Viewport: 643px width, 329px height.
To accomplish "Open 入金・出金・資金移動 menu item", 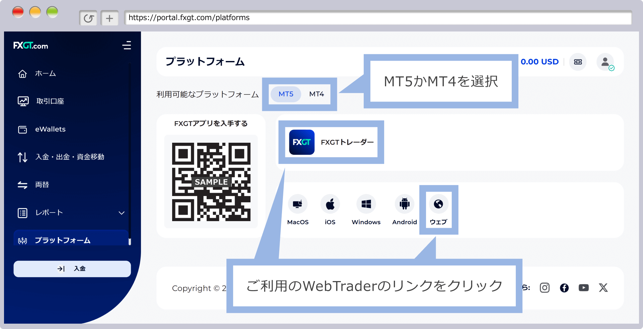I will pyautogui.click(x=70, y=157).
